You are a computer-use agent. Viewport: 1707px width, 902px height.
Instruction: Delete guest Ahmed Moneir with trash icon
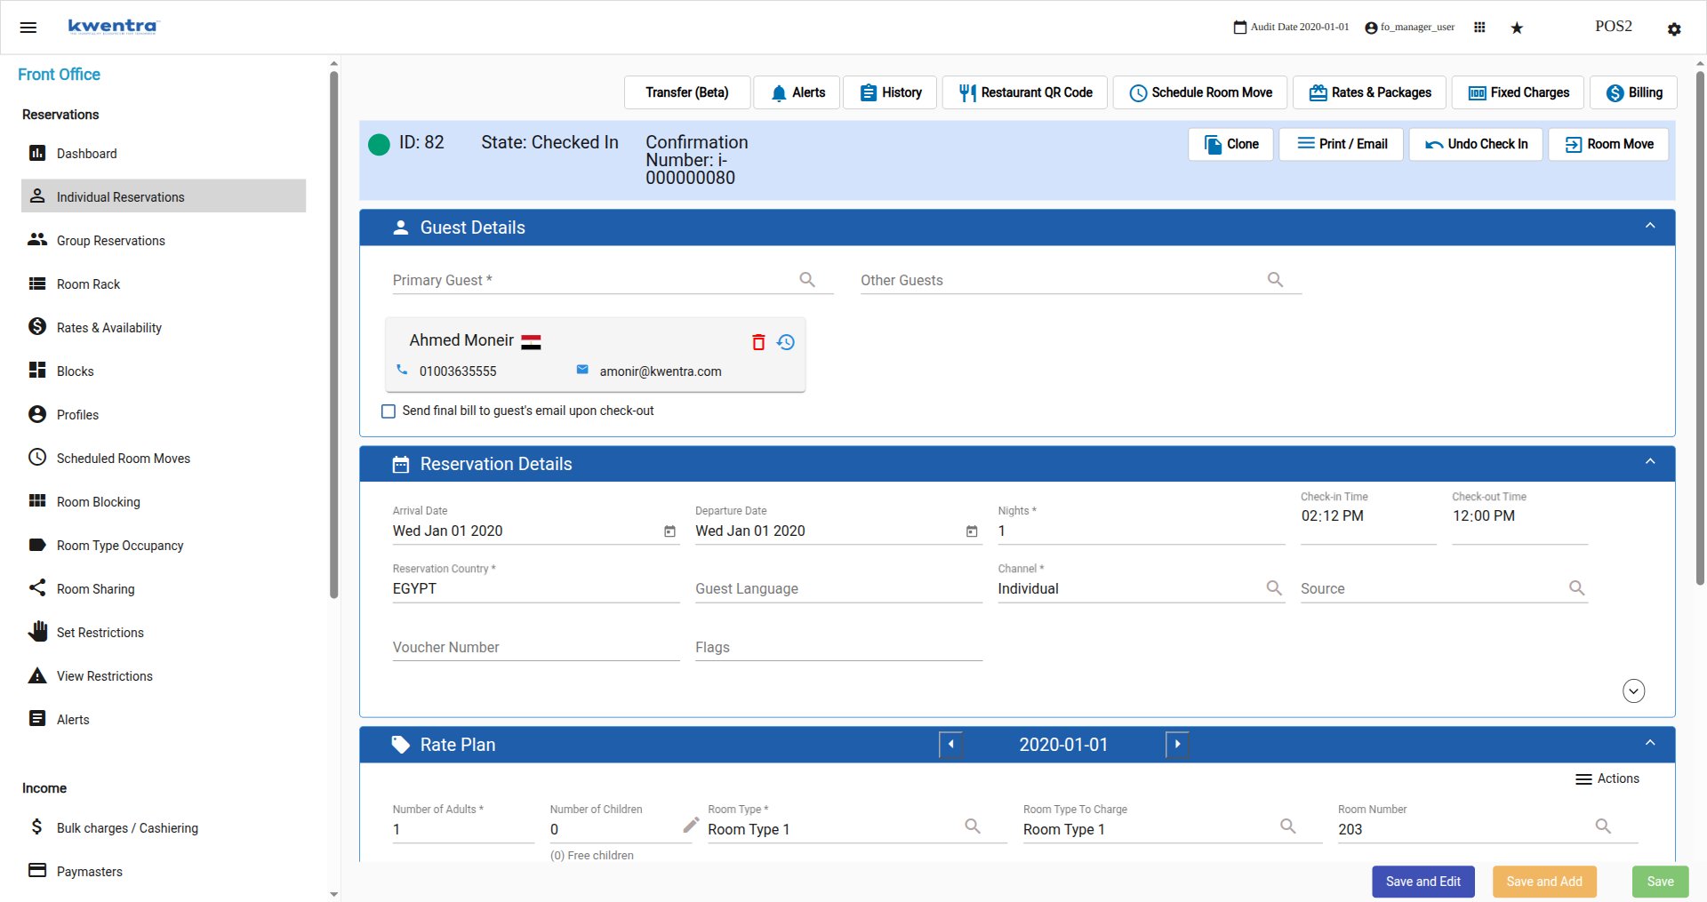point(758,342)
